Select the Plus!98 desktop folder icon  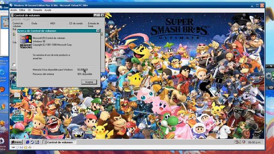[x=17, y=97]
